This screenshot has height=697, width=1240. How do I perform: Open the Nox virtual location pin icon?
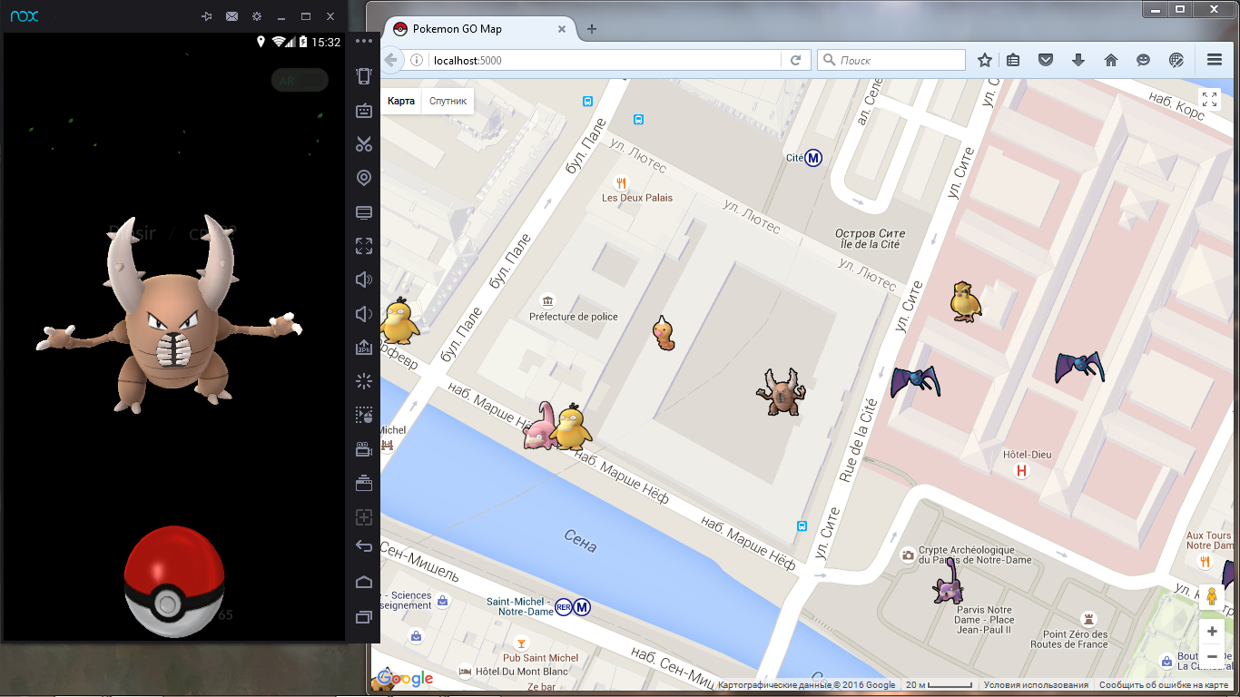click(x=364, y=179)
